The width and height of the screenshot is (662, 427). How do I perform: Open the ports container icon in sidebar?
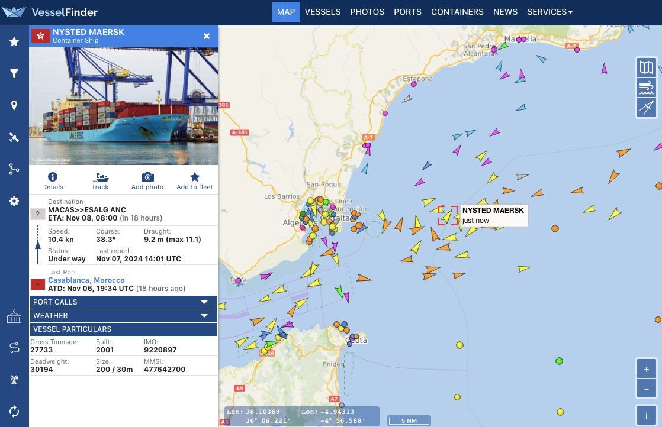14,316
